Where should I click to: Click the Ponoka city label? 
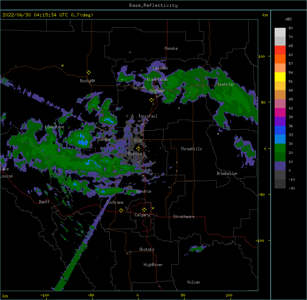(171, 48)
